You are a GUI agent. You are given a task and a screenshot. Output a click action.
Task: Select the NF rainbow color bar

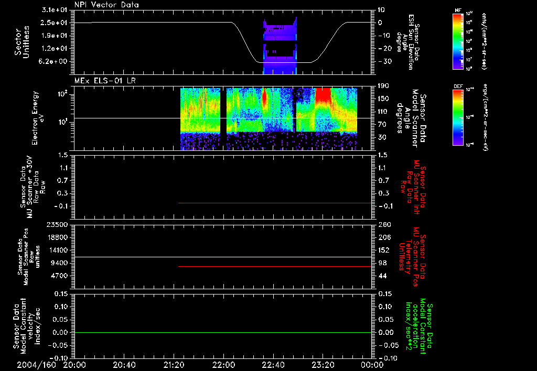pos(458,41)
